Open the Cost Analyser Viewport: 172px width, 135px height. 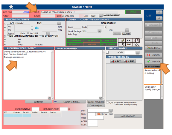(96, 105)
